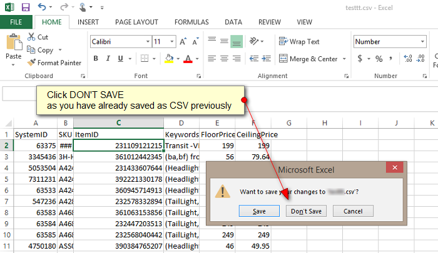This screenshot has height=253, width=438.
Task: Click Cancel in the Microsoft Excel dialog
Action: point(352,211)
